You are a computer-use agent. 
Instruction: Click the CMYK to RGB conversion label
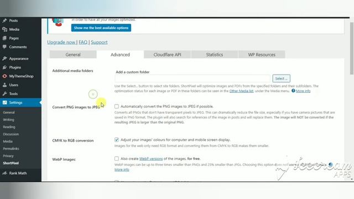click(x=73, y=140)
